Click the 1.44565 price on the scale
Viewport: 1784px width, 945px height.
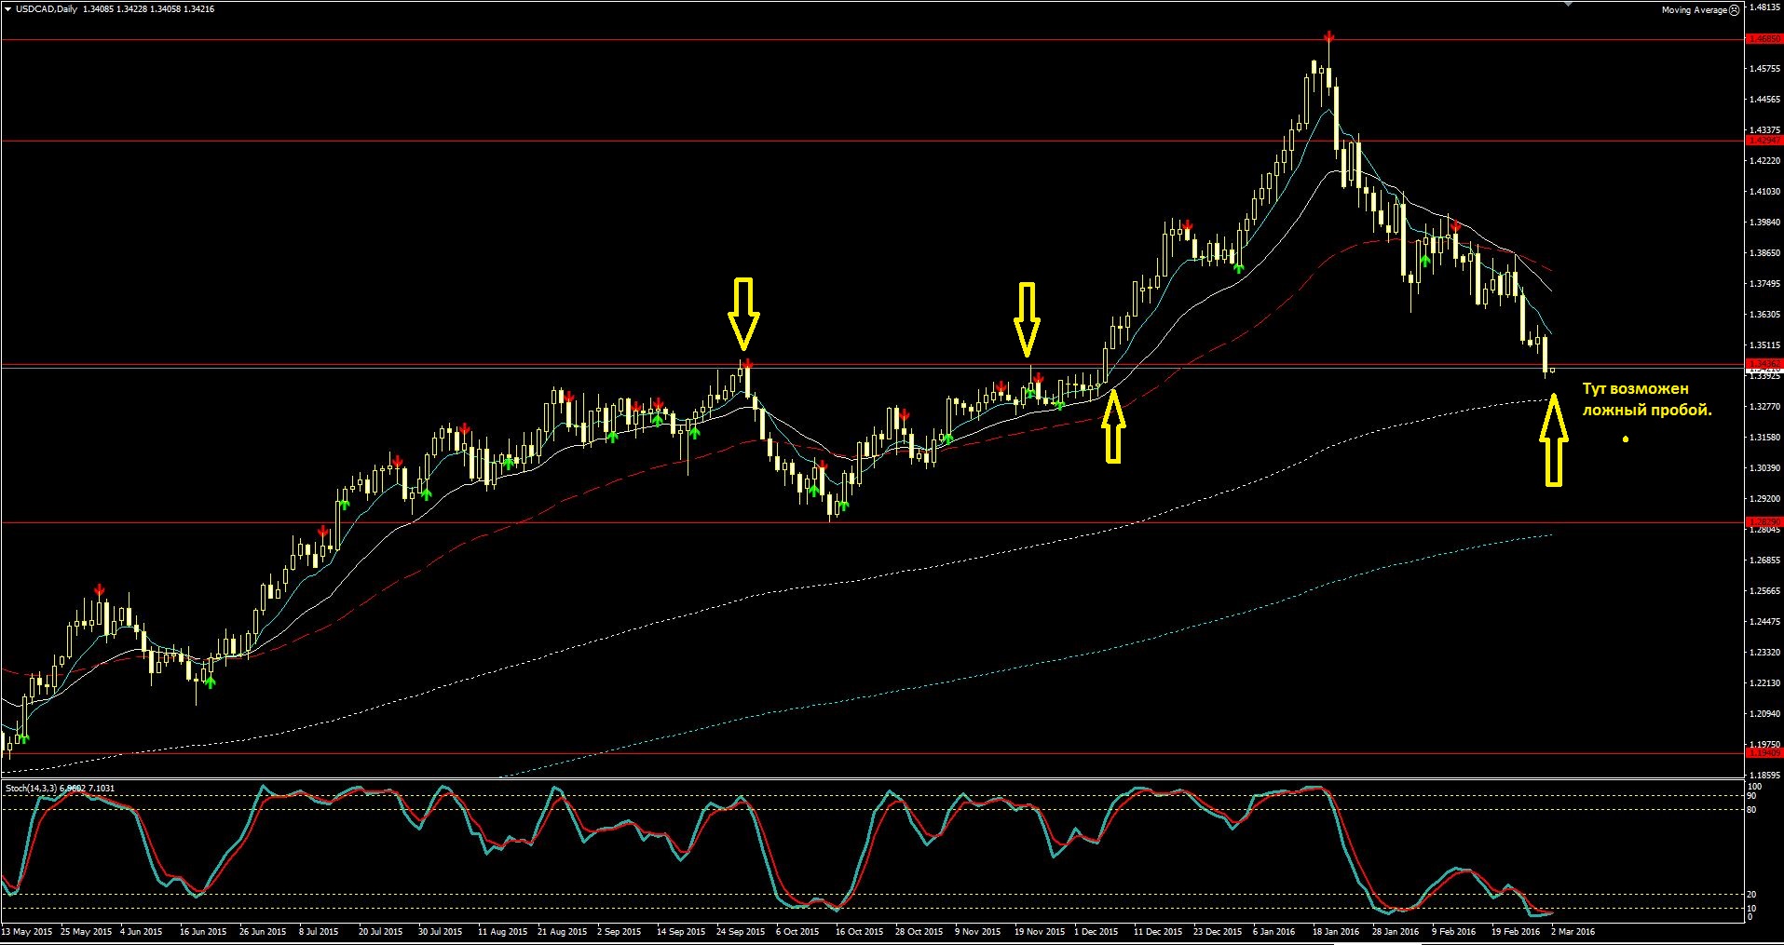pos(1766,100)
